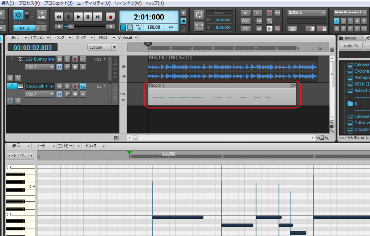Viewport: 370px width, 236px height.
Task: Open the Marks module icon
Action: 42,15
